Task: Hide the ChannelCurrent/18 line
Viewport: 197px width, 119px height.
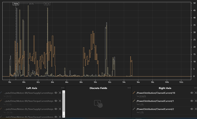Action: coord(192,93)
